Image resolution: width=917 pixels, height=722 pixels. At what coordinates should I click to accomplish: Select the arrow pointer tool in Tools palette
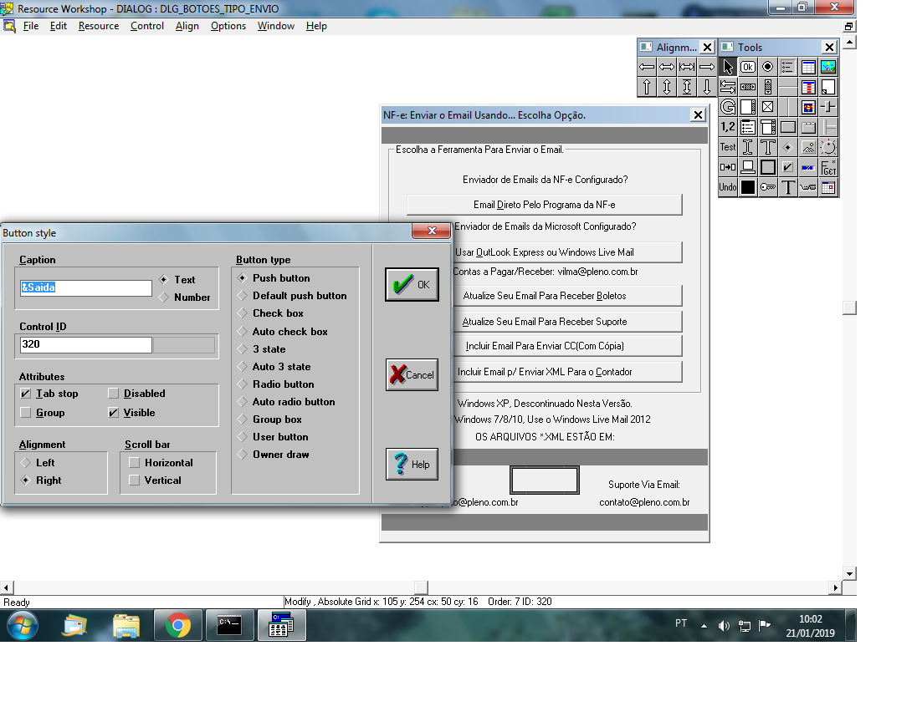click(x=728, y=67)
